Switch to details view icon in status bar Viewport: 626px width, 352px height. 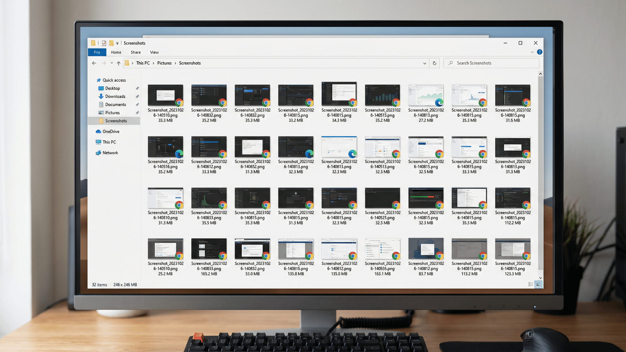pos(531,285)
